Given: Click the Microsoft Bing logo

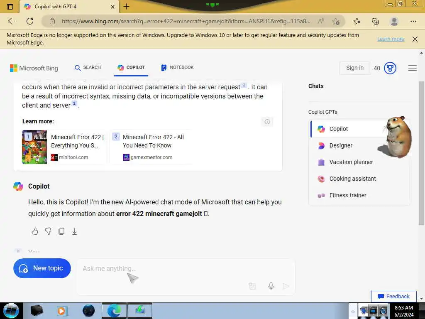Looking at the screenshot, I should pos(34,68).
